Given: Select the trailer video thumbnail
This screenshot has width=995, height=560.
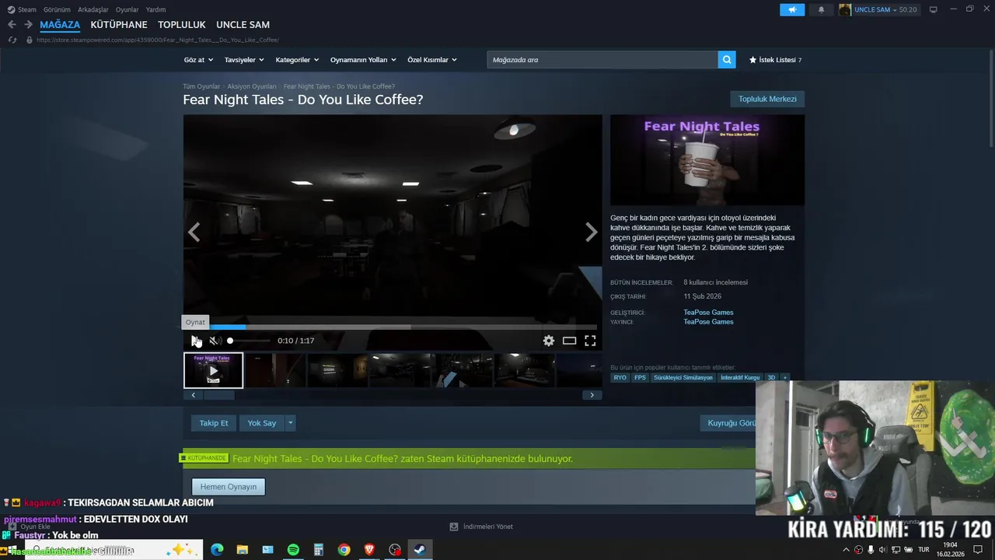Looking at the screenshot, I should coord(213,370).
